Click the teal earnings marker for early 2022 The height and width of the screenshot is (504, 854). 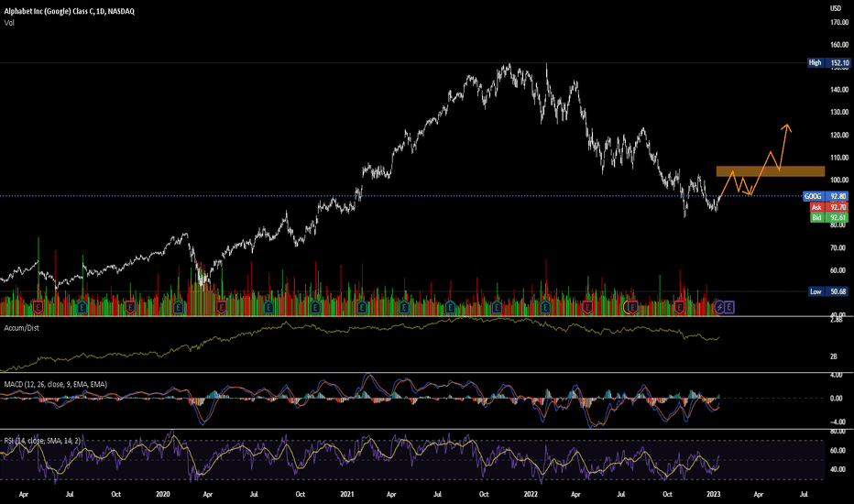(x=545, y=307)
